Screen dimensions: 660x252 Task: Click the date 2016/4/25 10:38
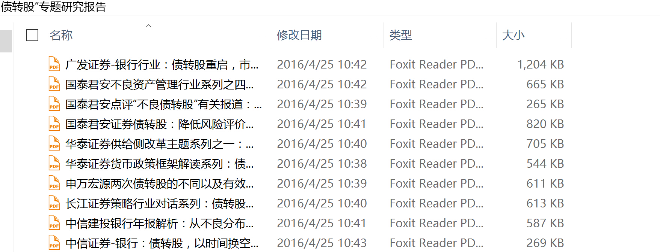(322, 164)
